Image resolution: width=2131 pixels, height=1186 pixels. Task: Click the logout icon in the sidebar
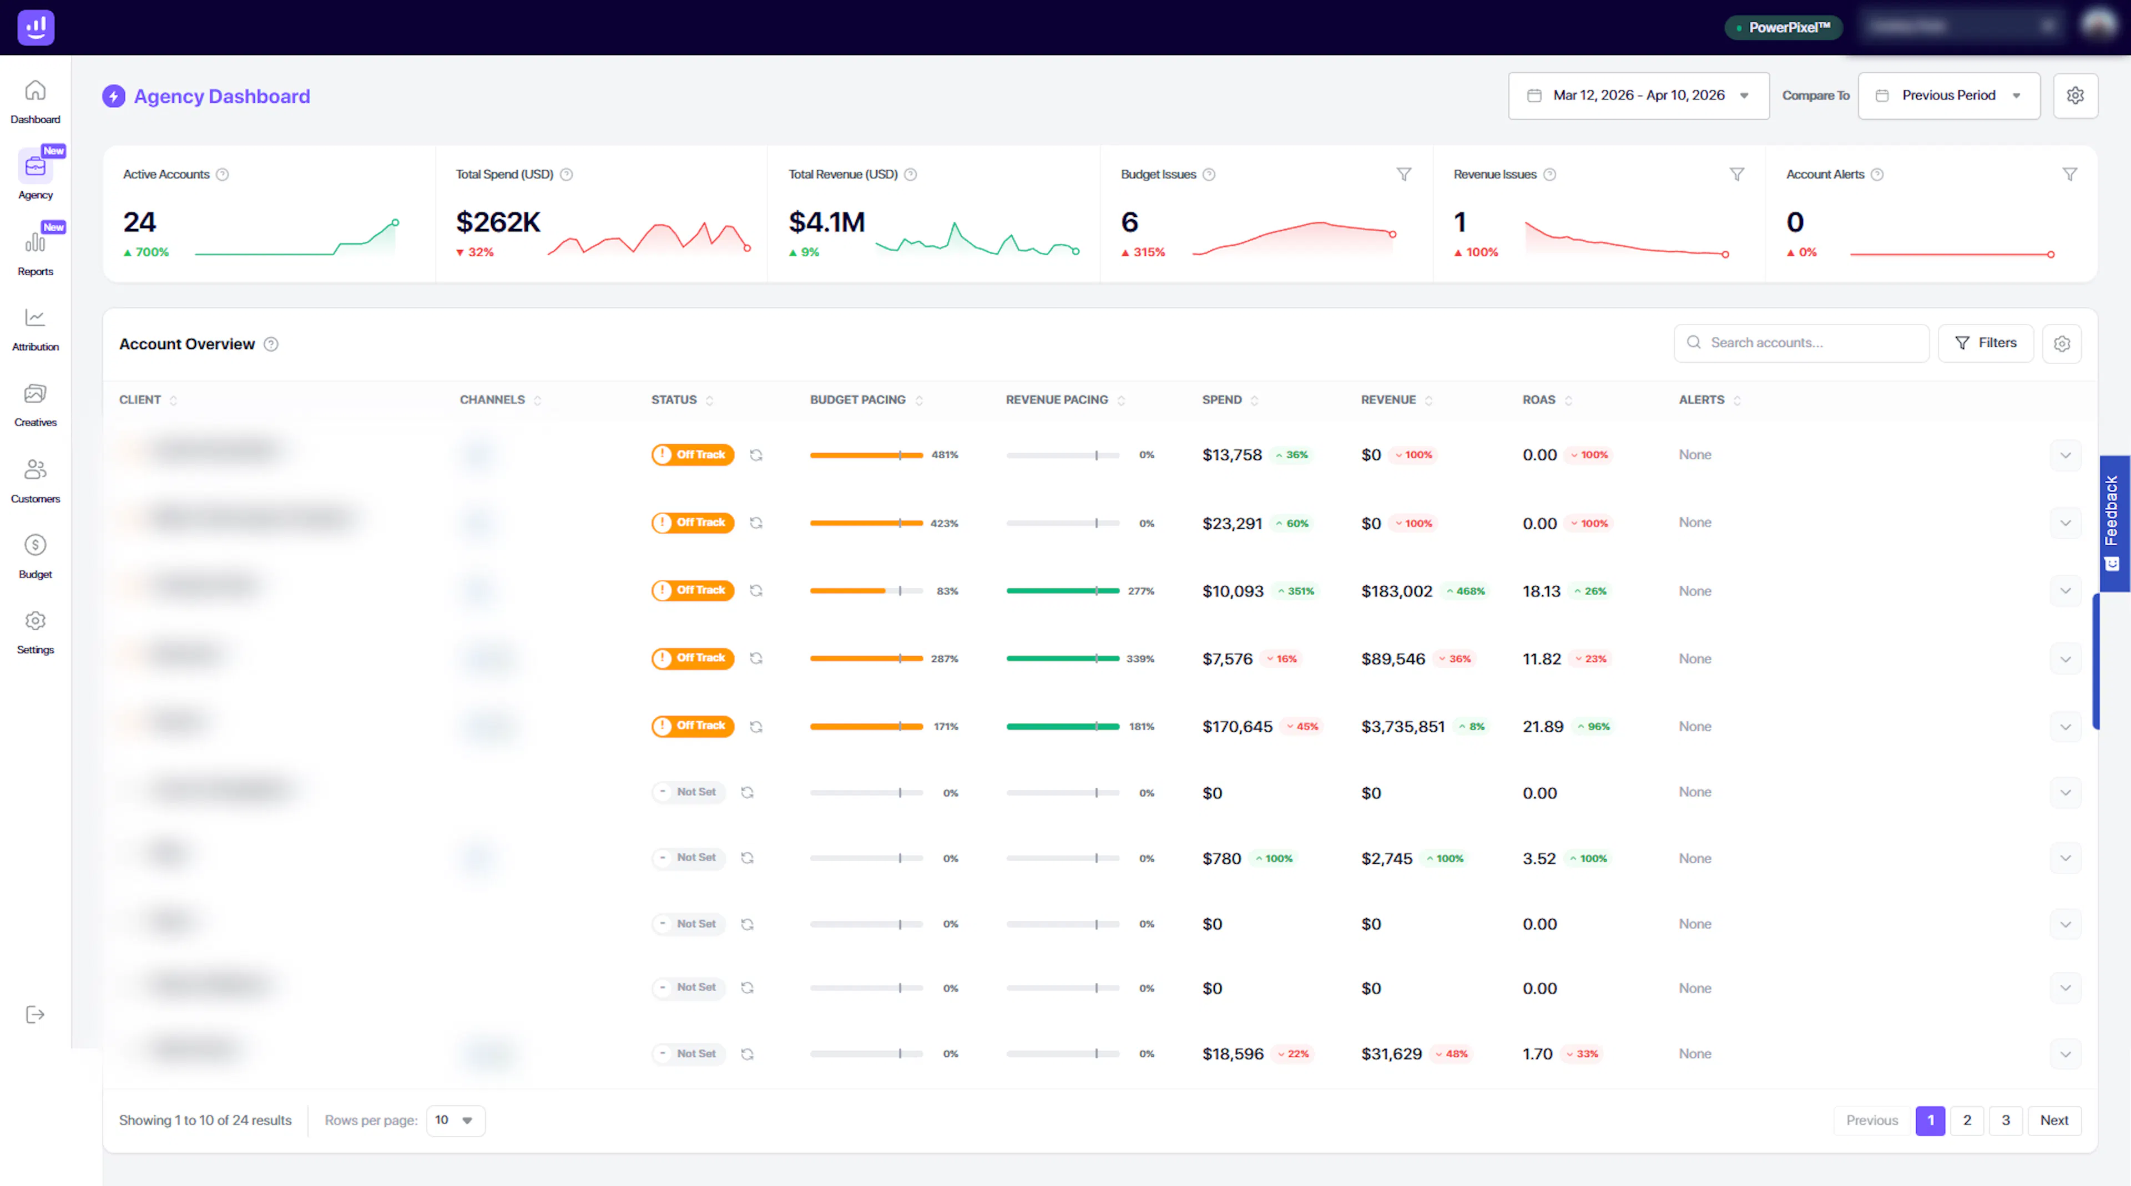pos(35,1015)
